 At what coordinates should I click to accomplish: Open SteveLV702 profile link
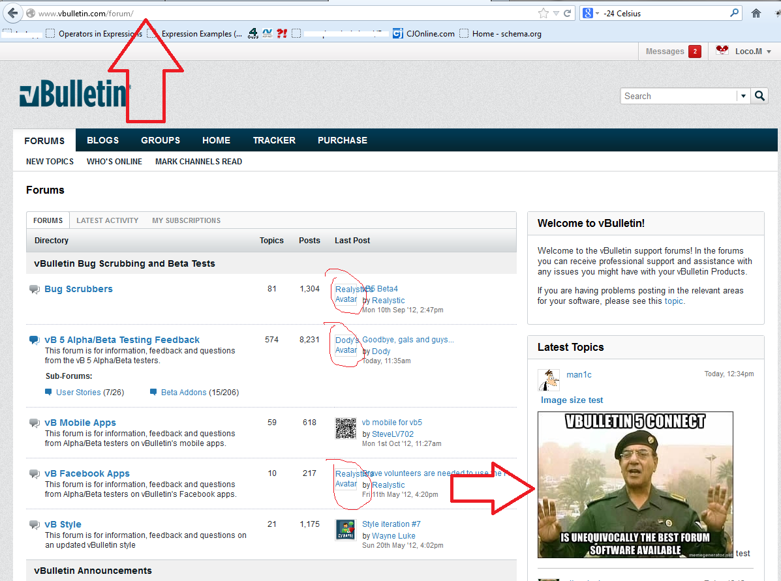pos(393,434)
